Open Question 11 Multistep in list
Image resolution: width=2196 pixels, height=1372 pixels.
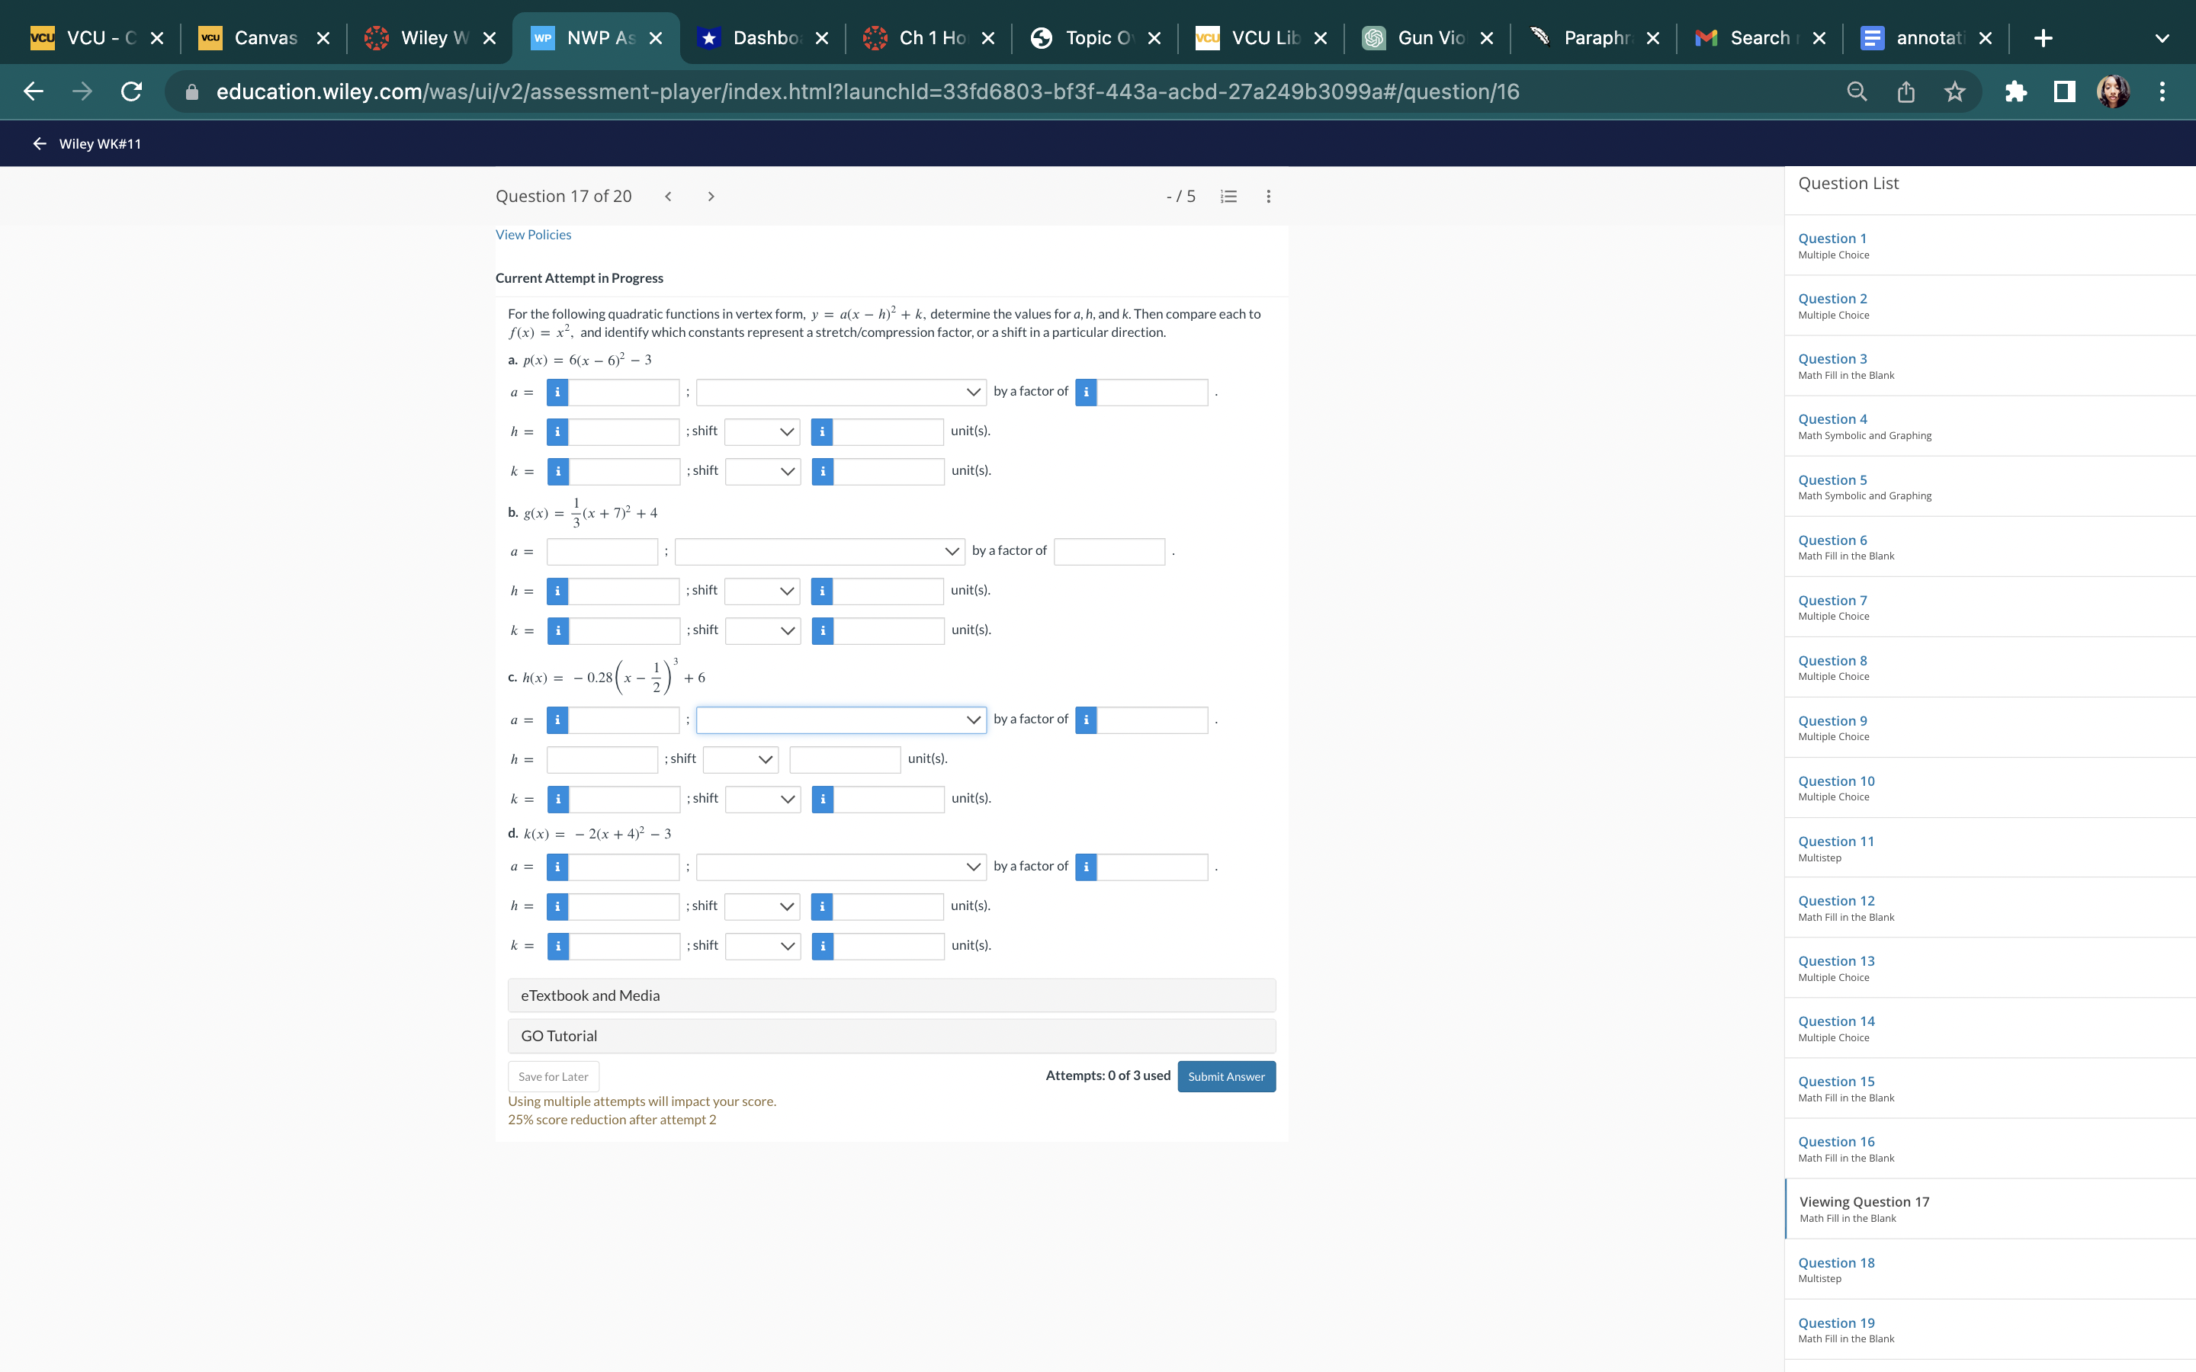click(1836, 841)
